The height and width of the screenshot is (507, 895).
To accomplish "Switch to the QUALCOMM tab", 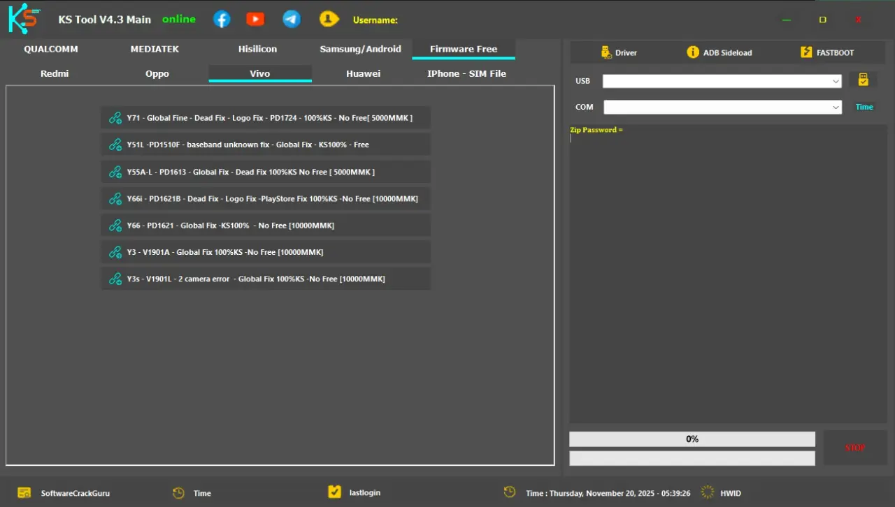I will (x=51, y=49).
